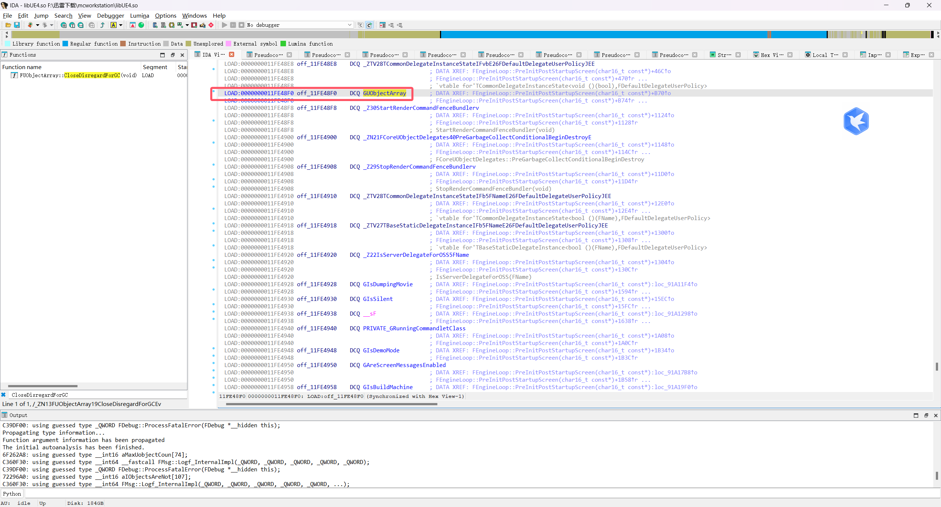This screenshot has height=507, width=941.
Task: Click the up-arrow jump toolbar icon
Action: [103, 25]
